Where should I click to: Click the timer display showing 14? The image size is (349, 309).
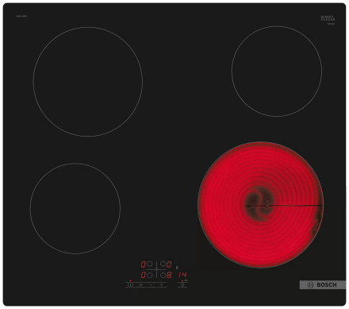point(182,275)
